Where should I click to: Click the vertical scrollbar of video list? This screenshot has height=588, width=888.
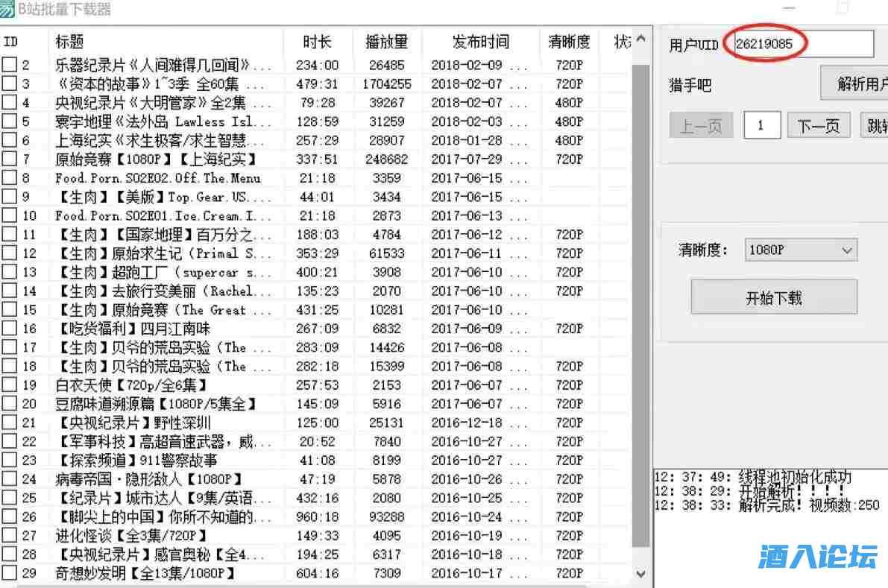[x=640, y=298]
